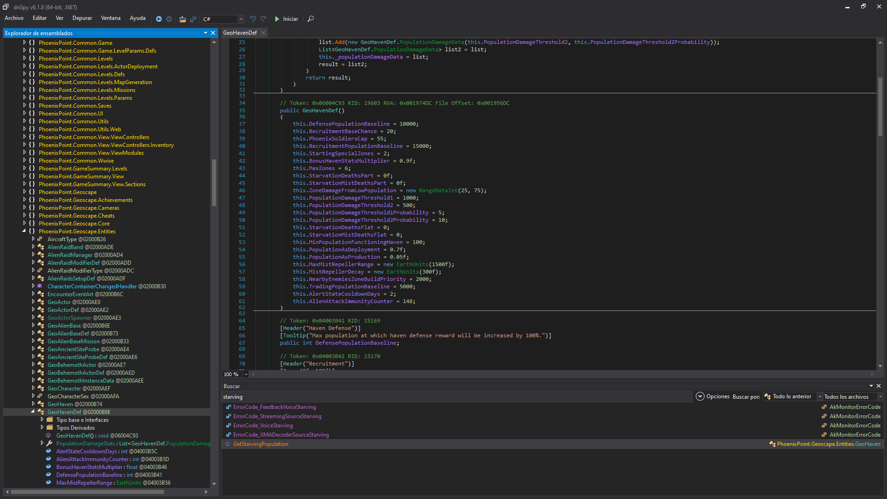Expand the Tipo base e Interfaces folder
Screen dimensions: 887x499
[42, 420]
